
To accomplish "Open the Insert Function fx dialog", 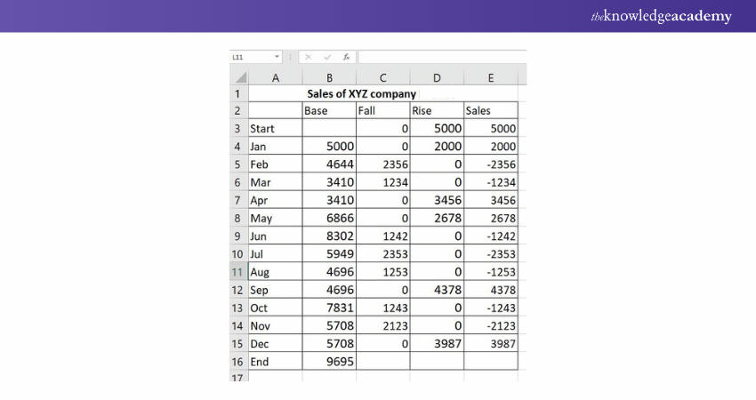I will pyautogui.click(x=345, y=57).
